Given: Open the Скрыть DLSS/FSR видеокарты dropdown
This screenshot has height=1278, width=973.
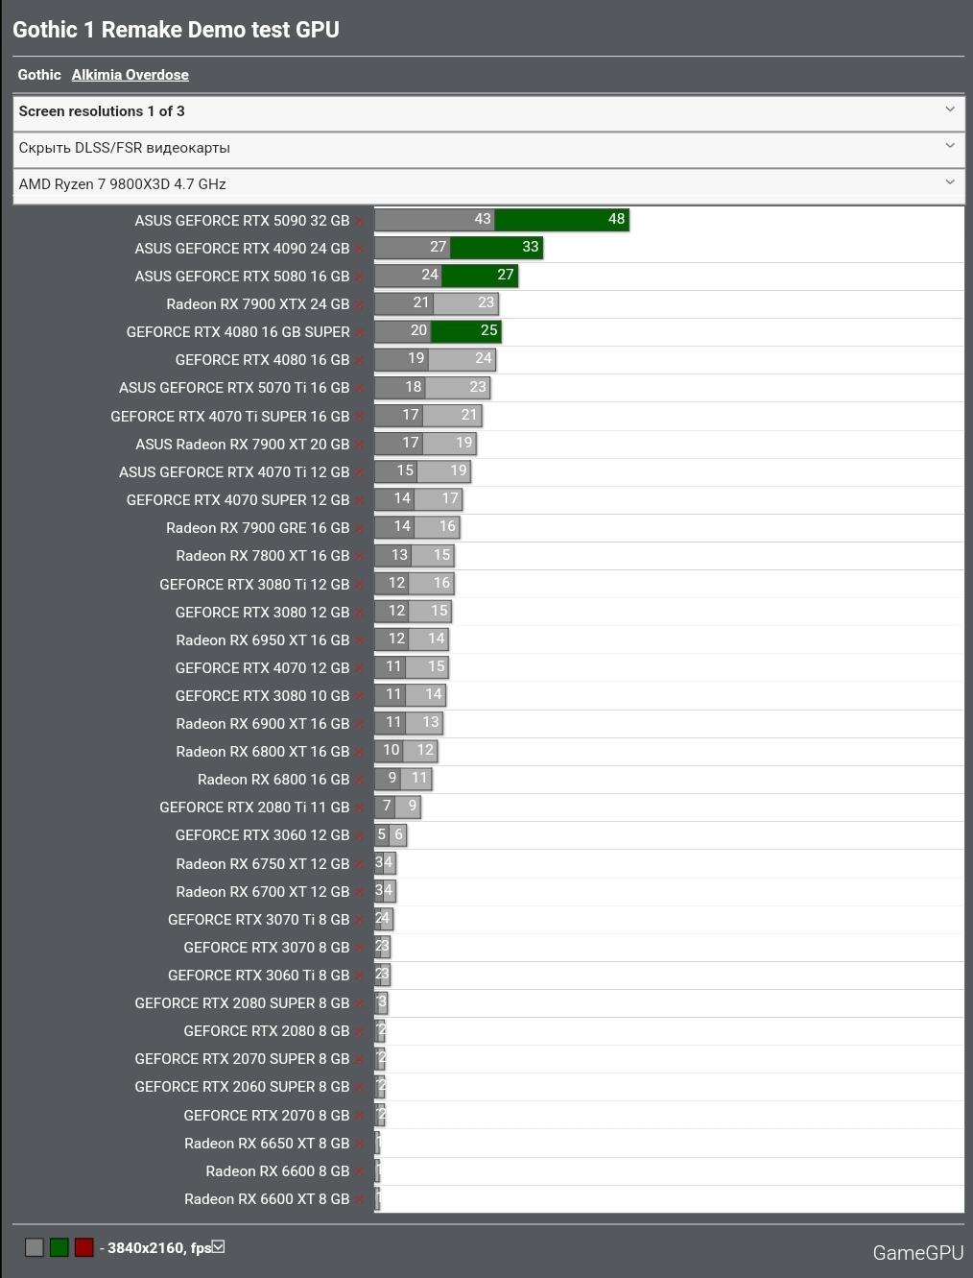Looking at the screenshot, I should coord(488,148).
